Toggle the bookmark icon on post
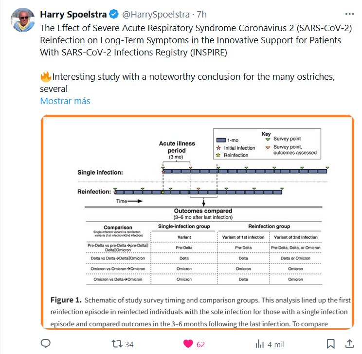The image size is (362, 354). [330, 344]
